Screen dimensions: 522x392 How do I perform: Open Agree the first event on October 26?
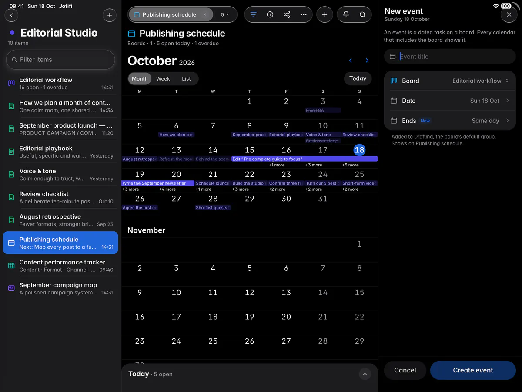click(140, 208)
